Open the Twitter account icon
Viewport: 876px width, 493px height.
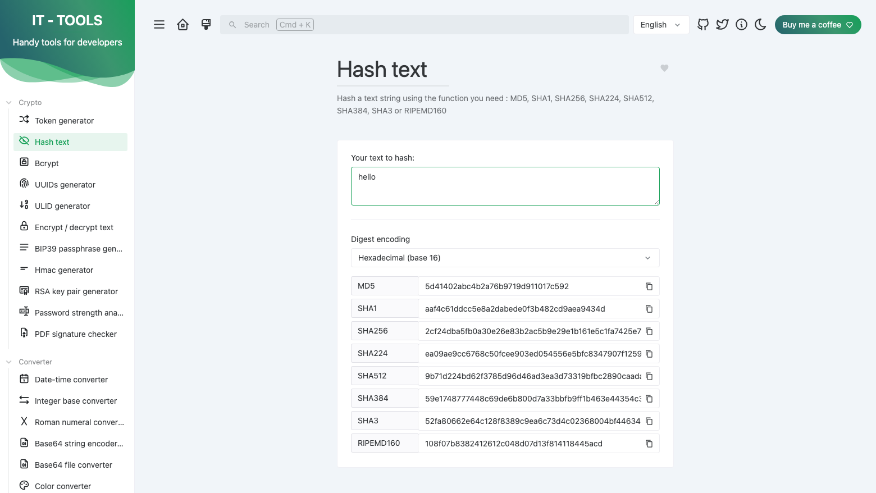[x=722, y=25]
